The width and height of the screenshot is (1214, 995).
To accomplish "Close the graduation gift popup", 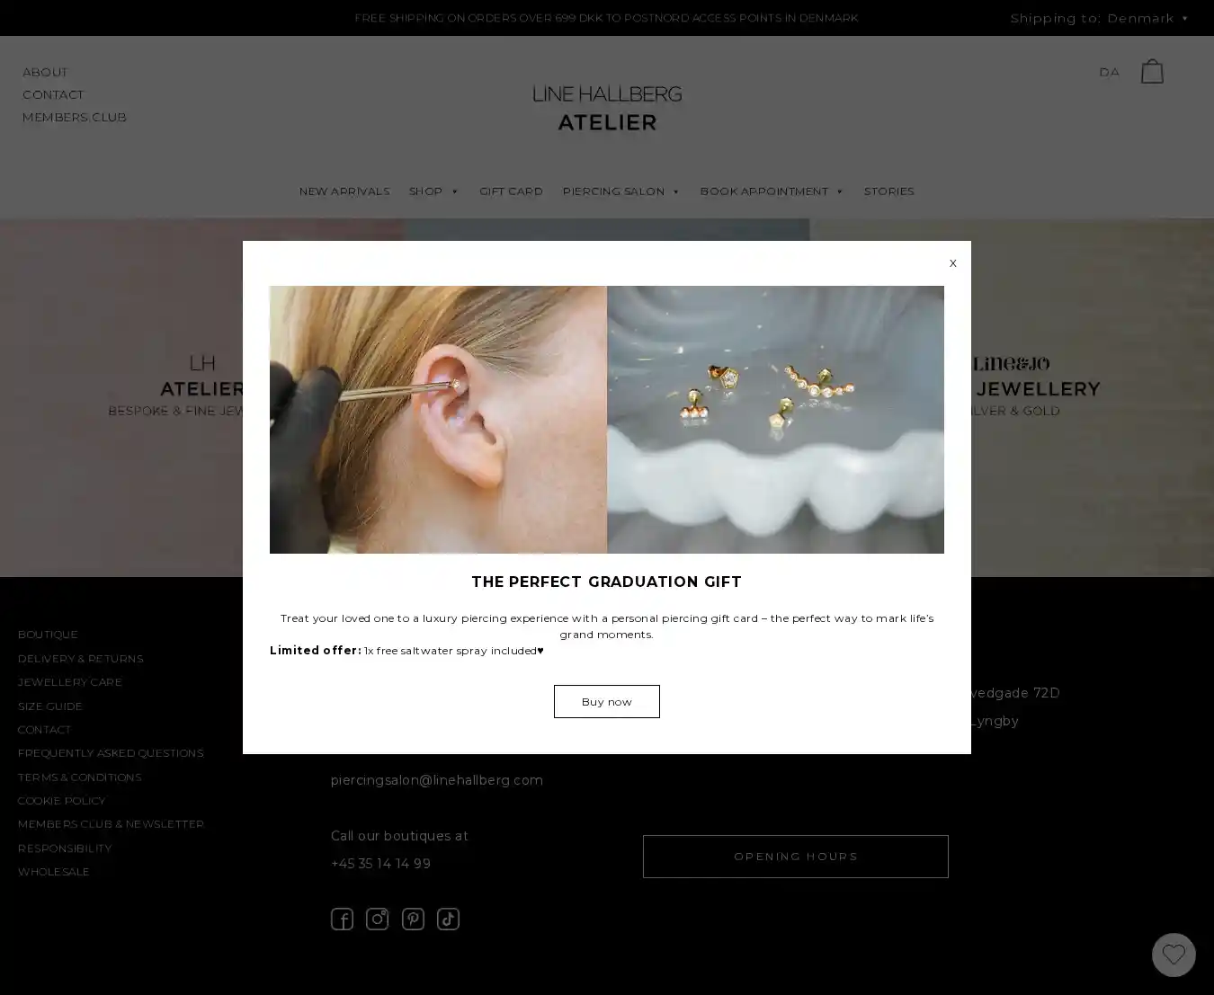I will coord(952,263).
